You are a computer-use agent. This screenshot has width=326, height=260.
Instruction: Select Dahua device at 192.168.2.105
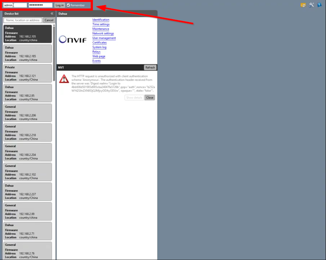pyautogui.click(x=27, y=34)
